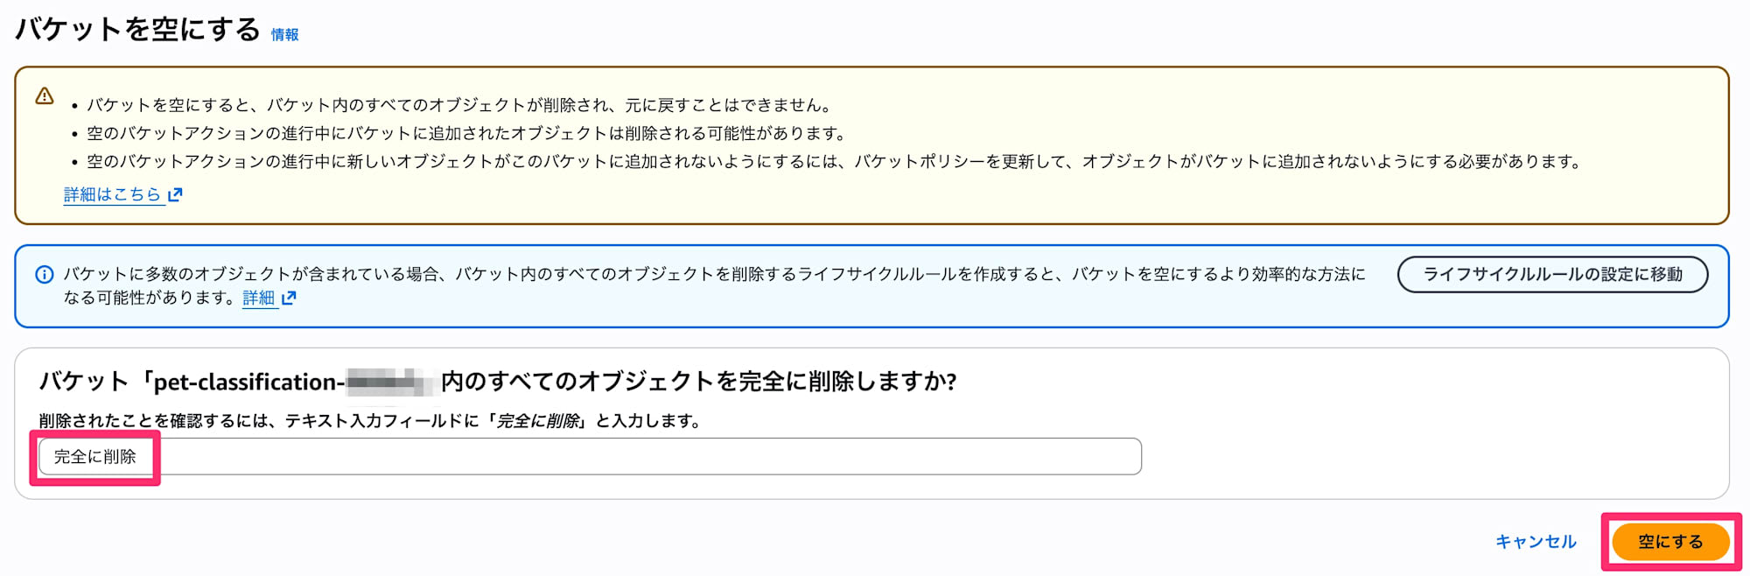Click third warning bullet about bucket policy
This screenshot has height=576, width=1750.
coord(834,162)
